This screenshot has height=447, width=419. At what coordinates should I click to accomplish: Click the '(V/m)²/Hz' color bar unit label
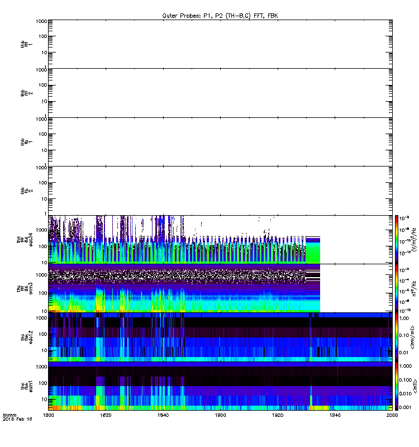414,240
